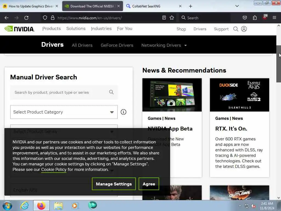Image resolution: width=281 pixels, height=211 pixels.
Task: Open the NVIDIA account profile icon
Action: point(244,29)
